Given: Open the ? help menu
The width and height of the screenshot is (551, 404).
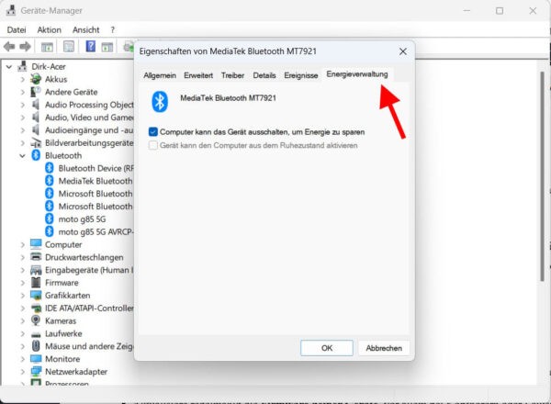Looking at the screenshot, I should [112, 30].
